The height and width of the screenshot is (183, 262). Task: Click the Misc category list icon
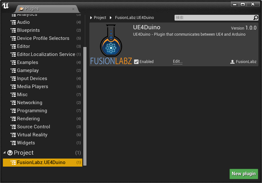13,95
